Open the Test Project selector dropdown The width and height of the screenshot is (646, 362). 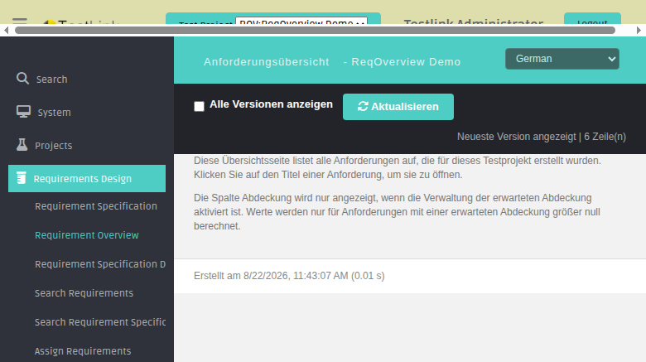(301, 21)
